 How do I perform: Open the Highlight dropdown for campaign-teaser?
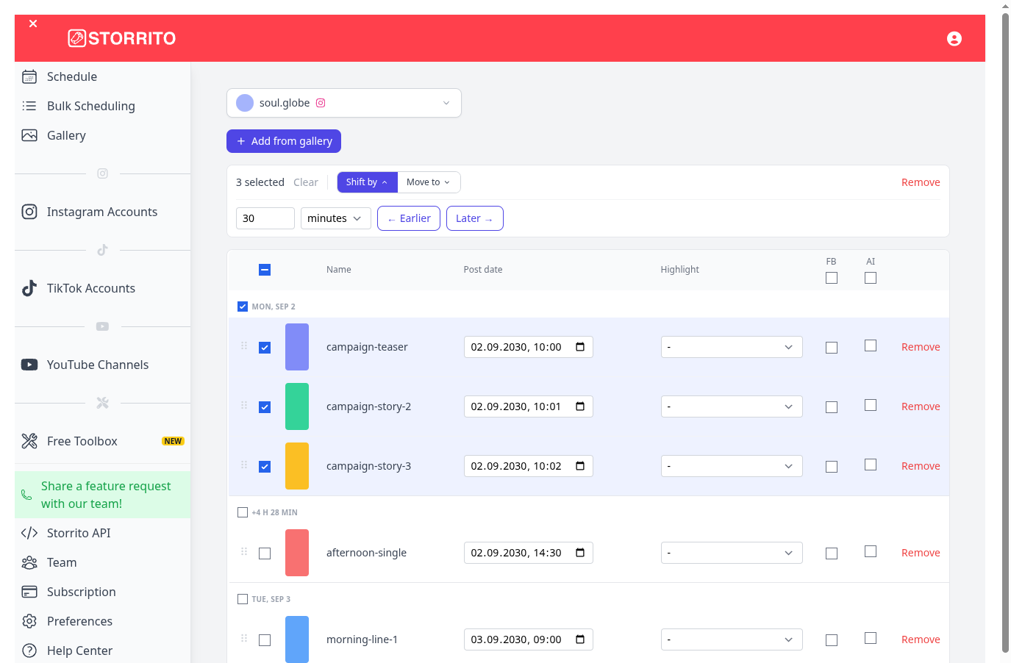coord(732,347)
